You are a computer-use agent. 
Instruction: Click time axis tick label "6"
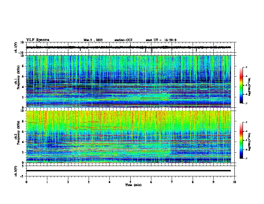(151, 182)
